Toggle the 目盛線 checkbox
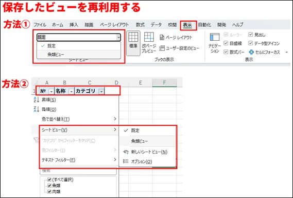The image size is (293, 198). (x=226, y=43)
